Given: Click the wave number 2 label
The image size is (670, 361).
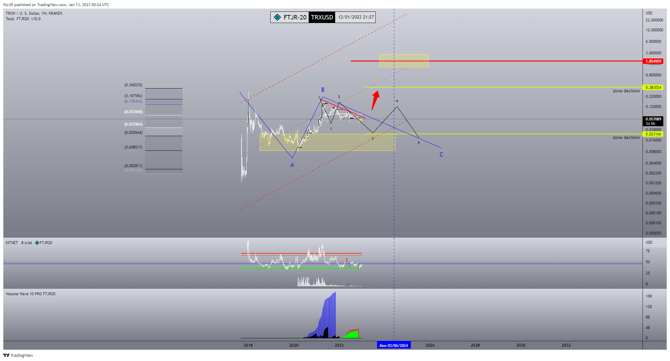Looking at the screenshot, I should [x=339, y=96].
